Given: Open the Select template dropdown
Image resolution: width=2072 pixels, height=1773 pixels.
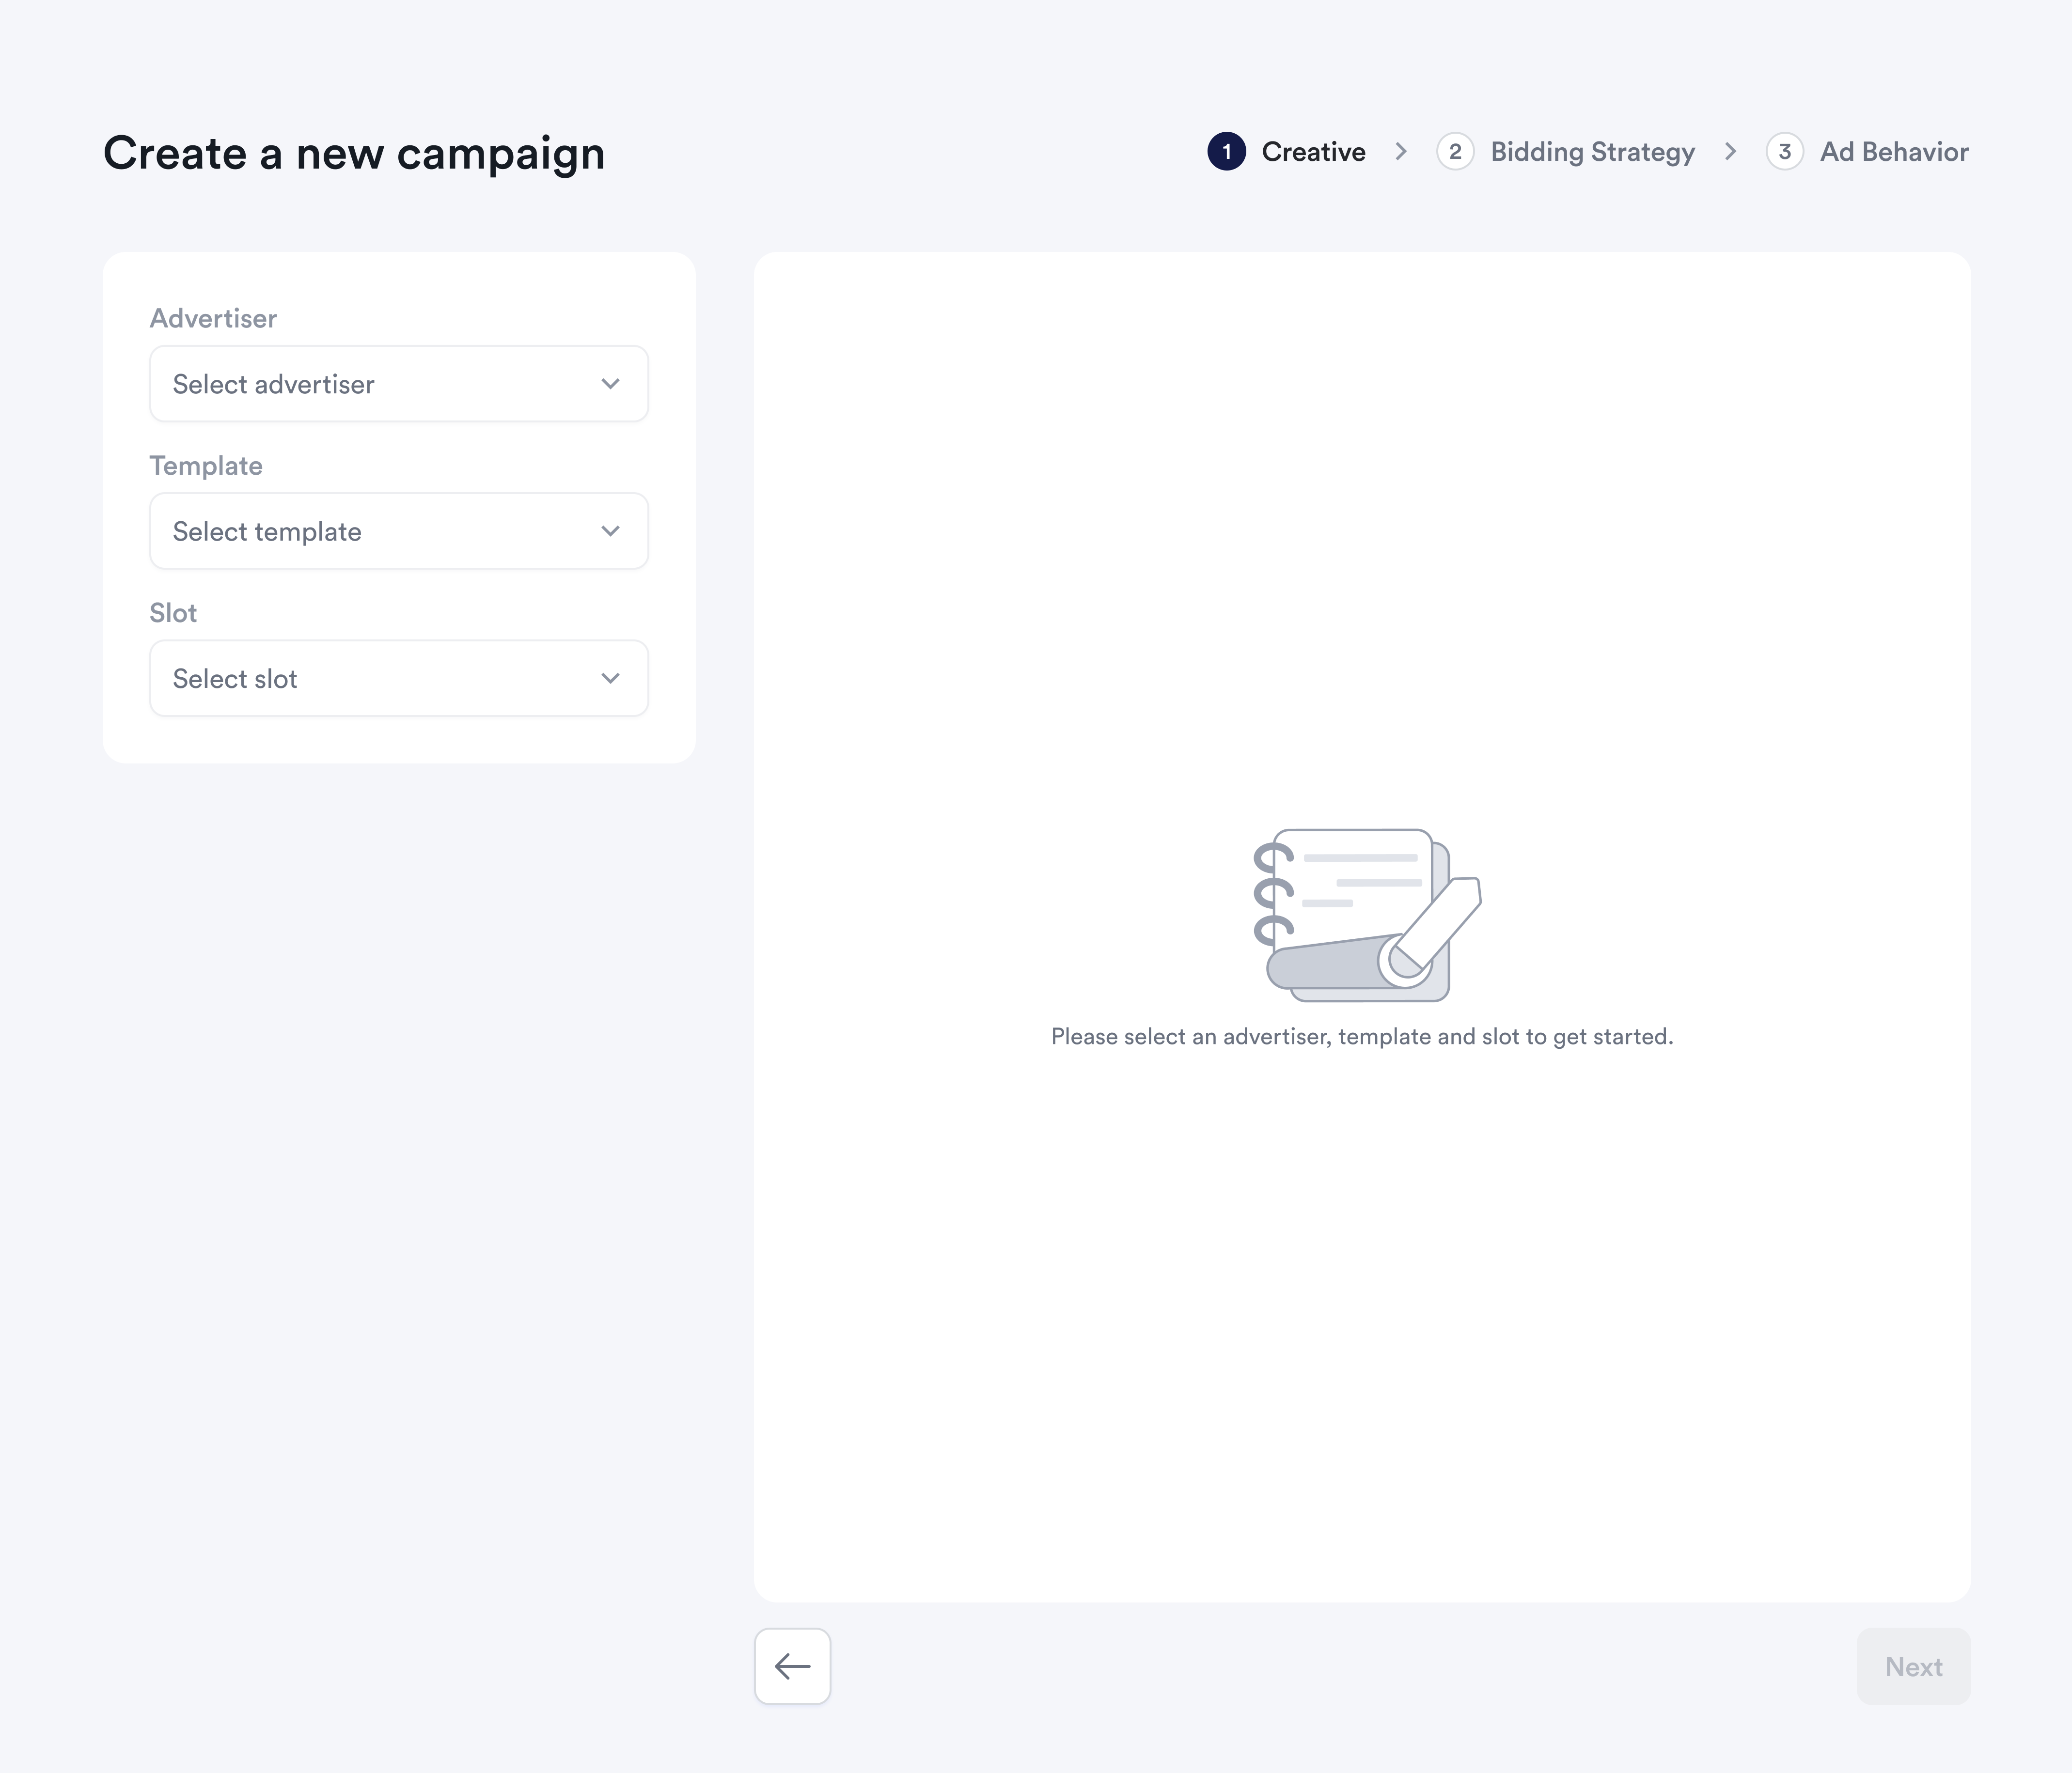Looking at the screenshot, I should 398,531.
